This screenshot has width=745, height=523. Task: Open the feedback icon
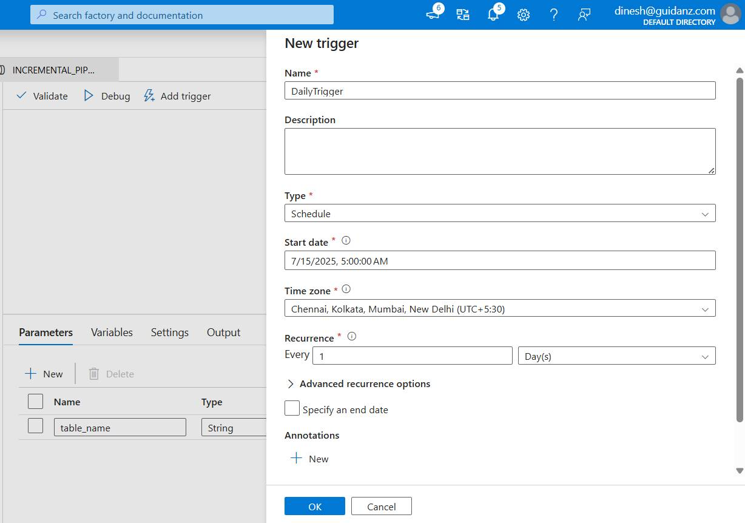(x=584, y=15)
